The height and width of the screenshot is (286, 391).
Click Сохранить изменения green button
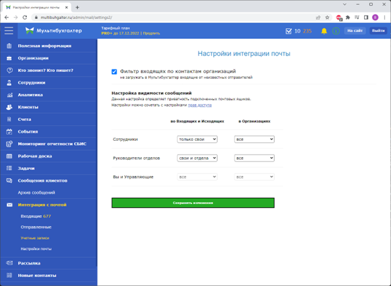(193, 203)
